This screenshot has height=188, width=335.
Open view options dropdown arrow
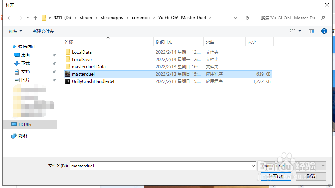click(x=300, y=31)
